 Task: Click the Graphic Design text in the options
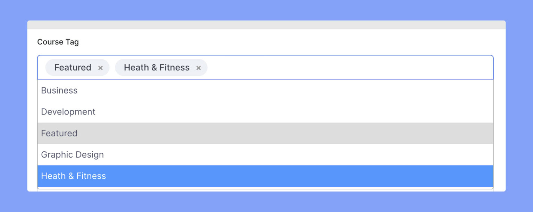[x=72, y=155]
